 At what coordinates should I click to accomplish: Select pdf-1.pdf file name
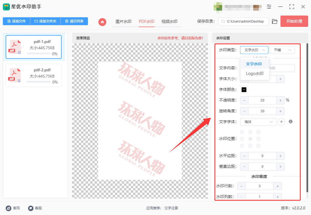coord(42,42)
